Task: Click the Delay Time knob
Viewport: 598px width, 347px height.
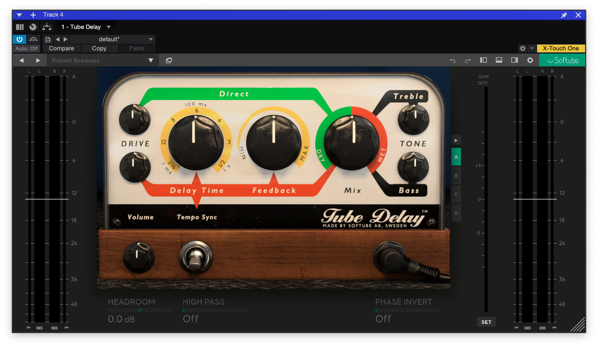Action: point(195,142)
